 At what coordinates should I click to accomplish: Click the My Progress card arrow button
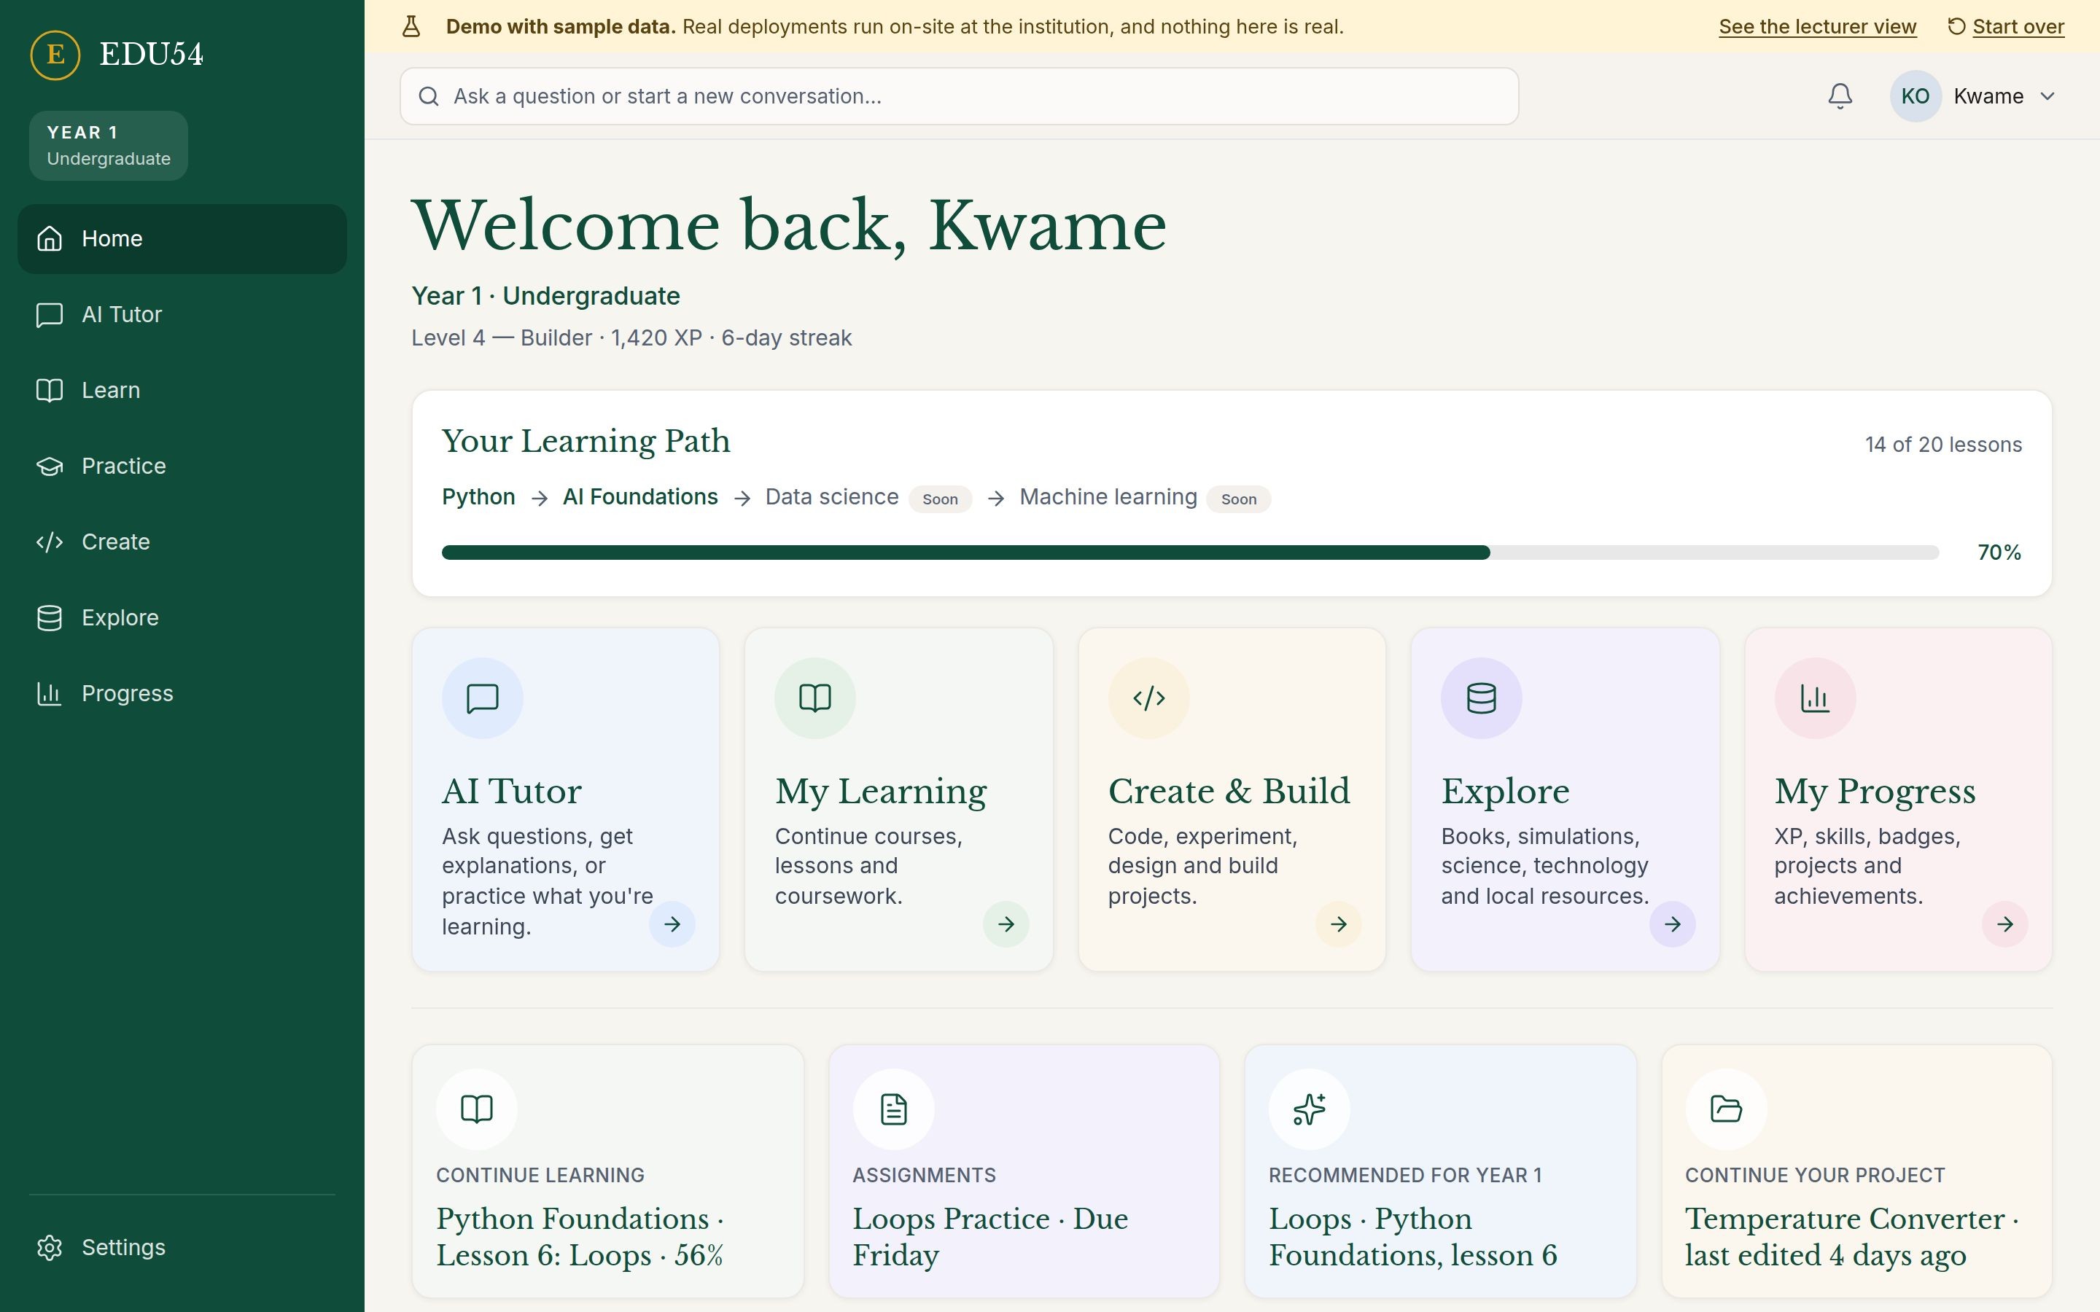(x=2004, y=924)
